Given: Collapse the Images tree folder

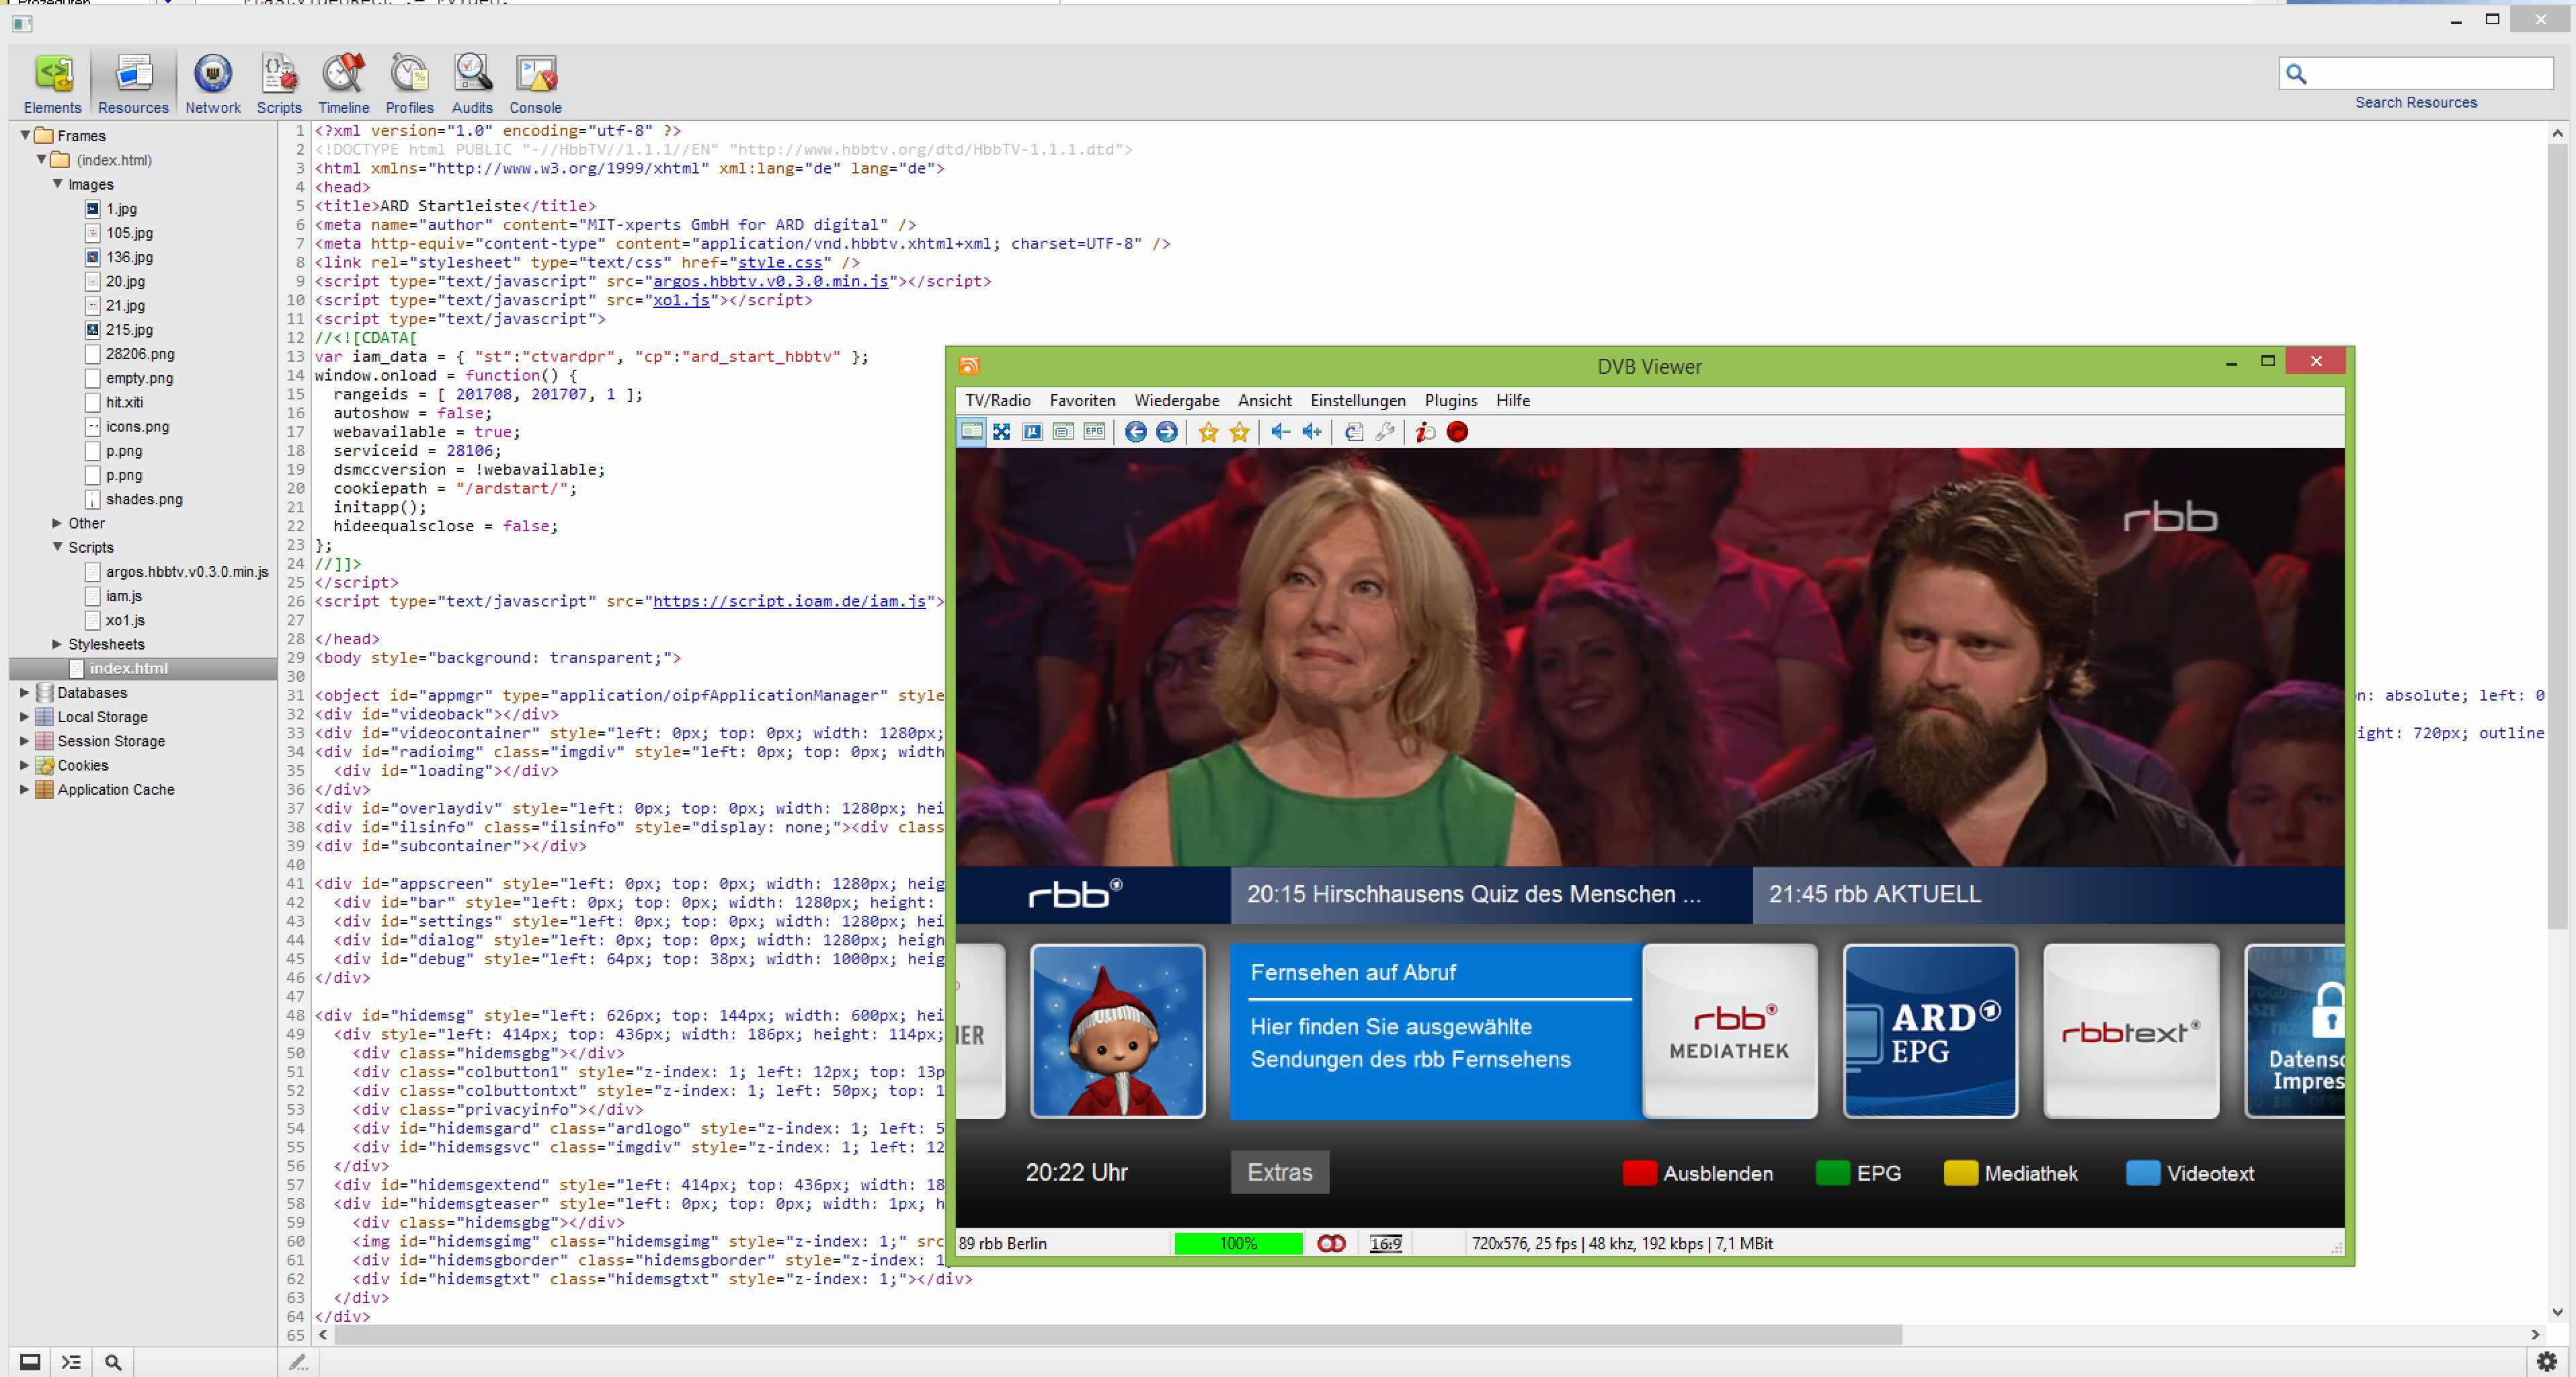Looking at the screenshot, I should (57, 184).
